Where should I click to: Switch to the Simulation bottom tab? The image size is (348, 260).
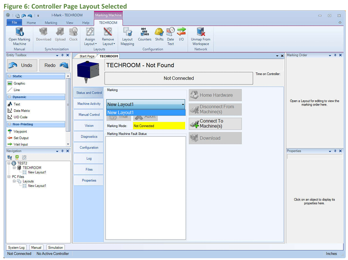pos(56,247)
